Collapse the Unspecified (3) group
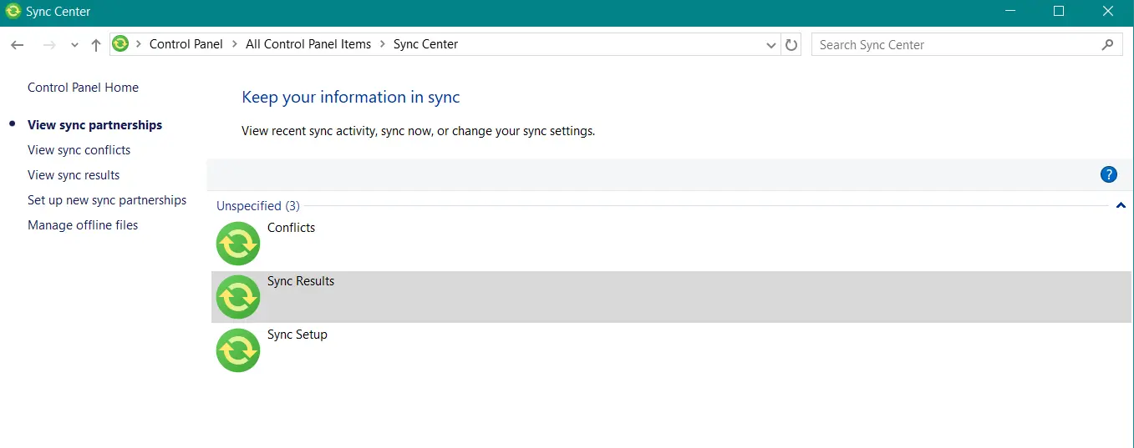The height and width of the screenshot is (448, 1134). 1121,205
